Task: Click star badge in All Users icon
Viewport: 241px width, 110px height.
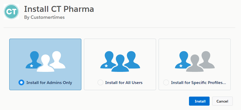Action: click(106, 66)
